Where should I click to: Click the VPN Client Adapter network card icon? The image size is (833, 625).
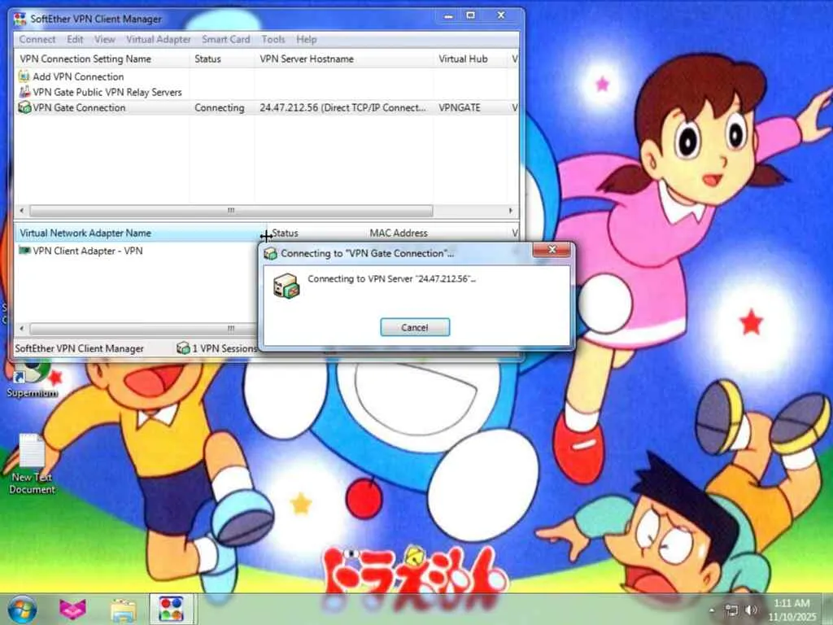[24, 251]
